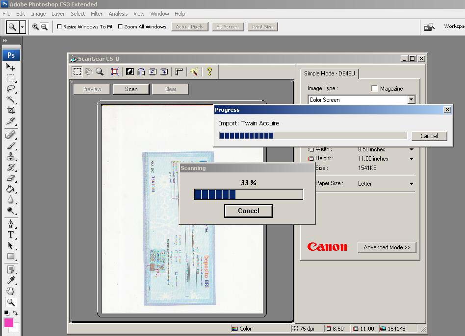Enable Zoom All Windows
The height and width of the screenshot is (336, 465).
(120, 27)
